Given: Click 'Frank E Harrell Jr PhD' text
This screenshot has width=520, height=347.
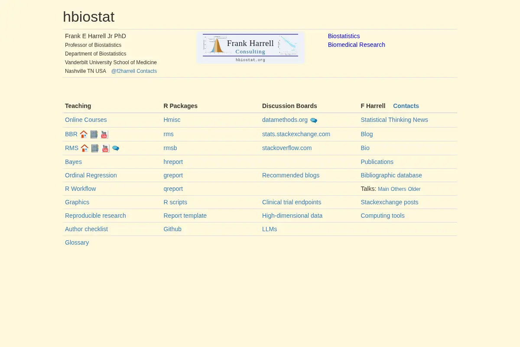Looking at the screenshot, I should pyautogui.click(x=95, y=36).
